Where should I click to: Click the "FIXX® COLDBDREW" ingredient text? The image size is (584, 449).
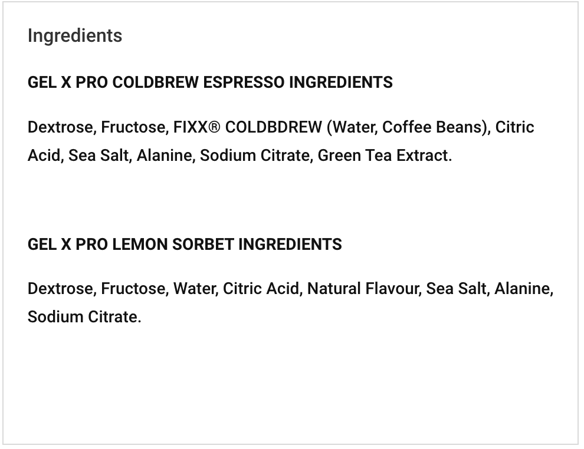coord(247,127)
